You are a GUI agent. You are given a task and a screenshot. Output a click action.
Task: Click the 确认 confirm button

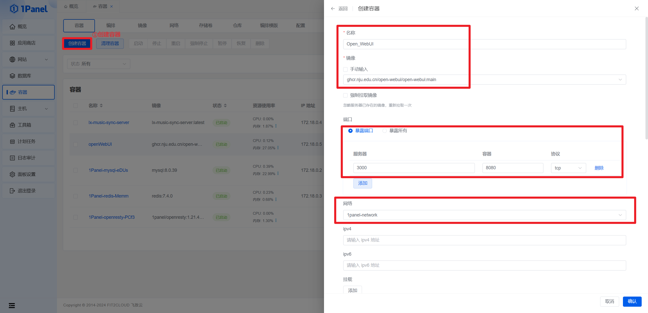[632, 301]
